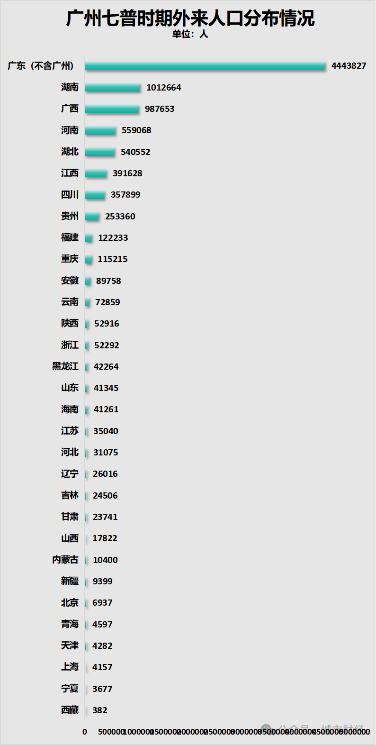This screenshot has height=745, width=376.
Task: Click the chart title about Guangzhou migrant population
Action: pos(190,18)
